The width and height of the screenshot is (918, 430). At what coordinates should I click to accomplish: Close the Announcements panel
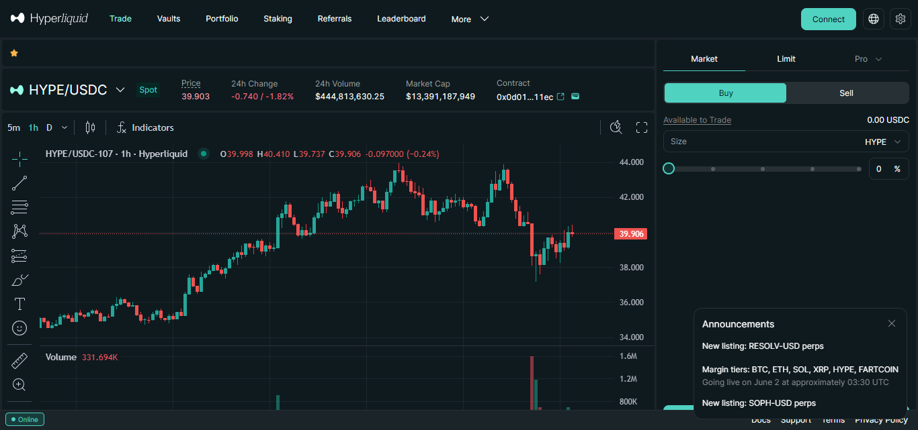892,323
